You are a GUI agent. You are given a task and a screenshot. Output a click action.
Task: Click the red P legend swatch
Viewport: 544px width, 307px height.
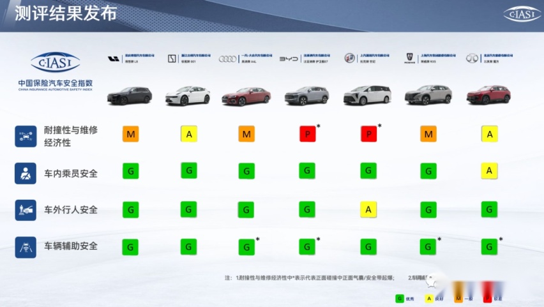[488, 298]
